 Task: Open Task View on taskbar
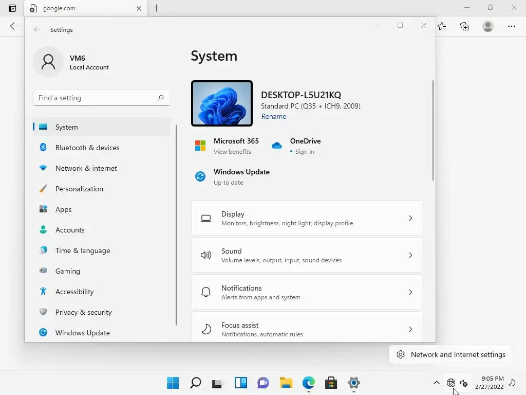click(217, 383)
